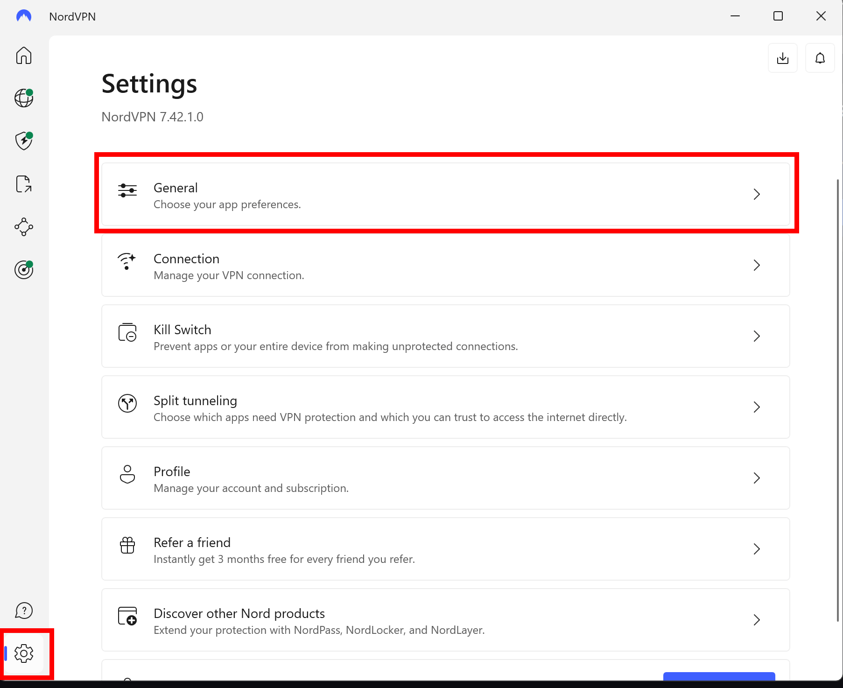
Task: Expand the Profile row chevron
Action: (x=757, y=478)
